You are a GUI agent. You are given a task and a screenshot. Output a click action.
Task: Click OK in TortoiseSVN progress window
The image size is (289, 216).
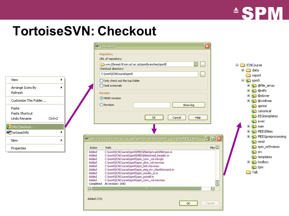tap(188, 203)
